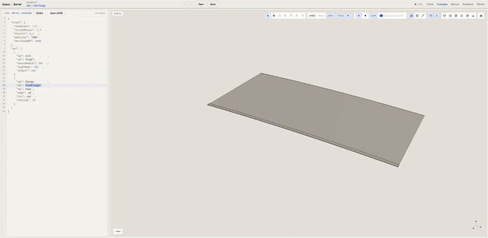Open the Examples page link
This screenshot has width=488, height=238.
coord(442,4)
